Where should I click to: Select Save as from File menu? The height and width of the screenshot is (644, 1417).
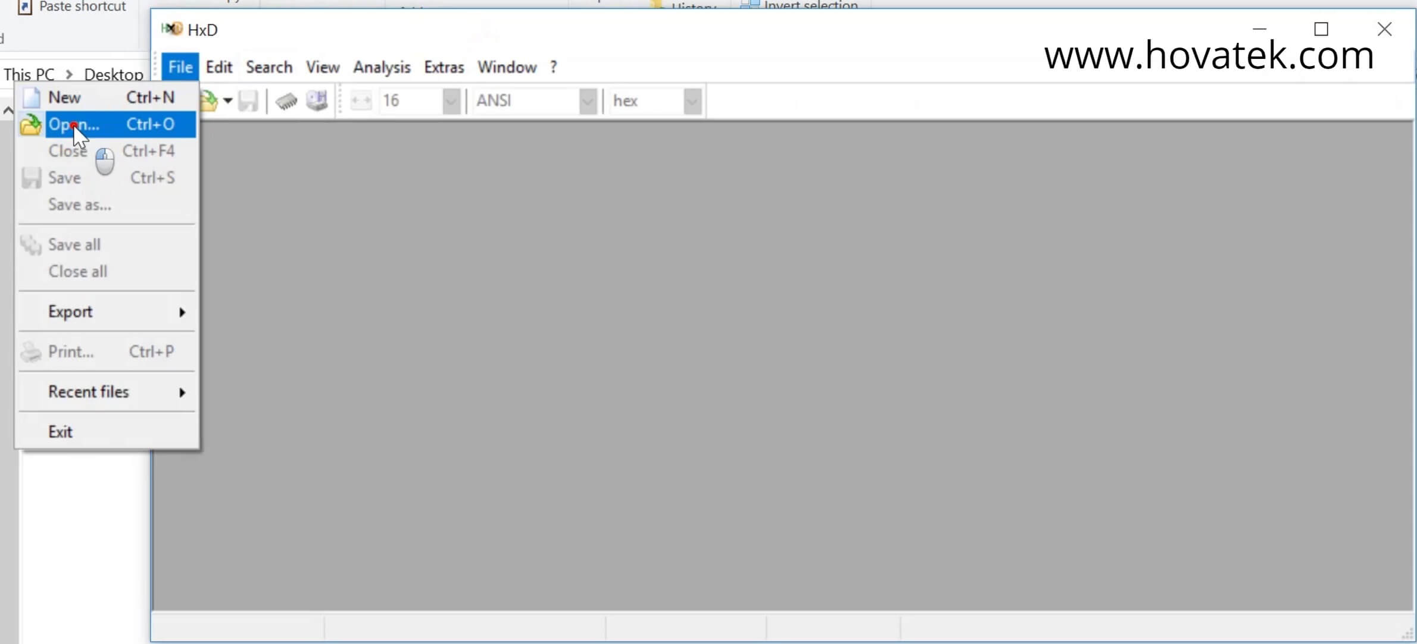click(x=79, y=204)
